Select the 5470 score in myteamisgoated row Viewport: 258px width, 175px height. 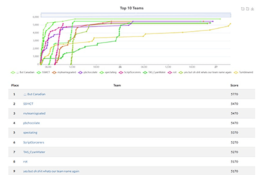tap(234, 113)
